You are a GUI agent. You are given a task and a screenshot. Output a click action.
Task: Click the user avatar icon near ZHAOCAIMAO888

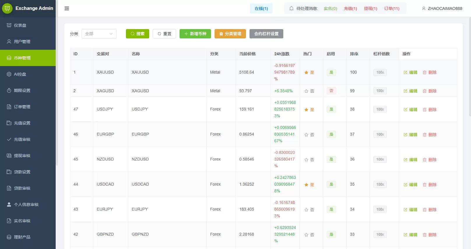424,8
